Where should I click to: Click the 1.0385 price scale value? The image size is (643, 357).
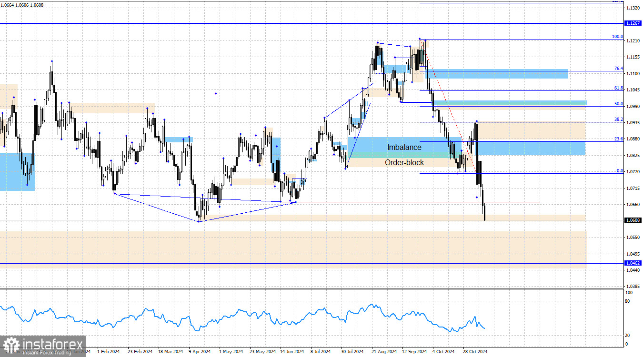coord(633,287)
